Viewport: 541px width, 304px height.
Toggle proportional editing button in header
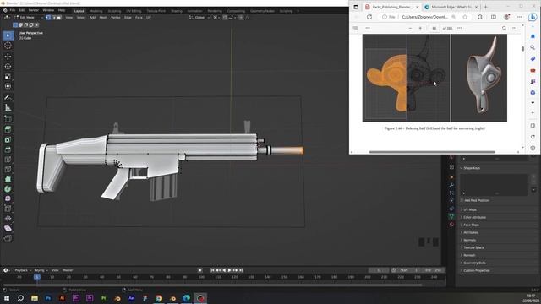point(241,17)
